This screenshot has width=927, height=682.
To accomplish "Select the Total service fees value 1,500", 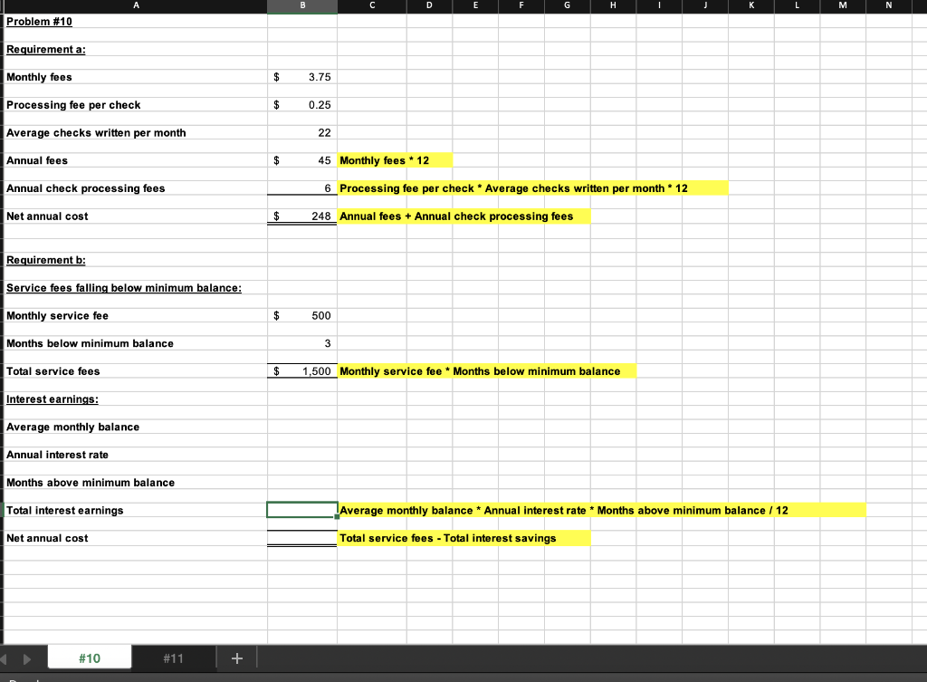I will point(302,370).
